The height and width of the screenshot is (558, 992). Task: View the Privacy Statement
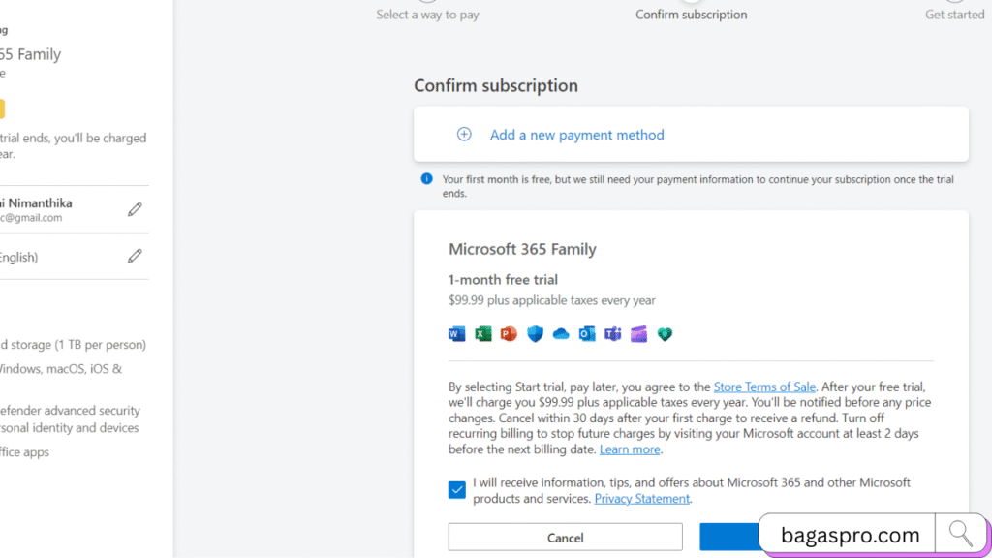641,498
